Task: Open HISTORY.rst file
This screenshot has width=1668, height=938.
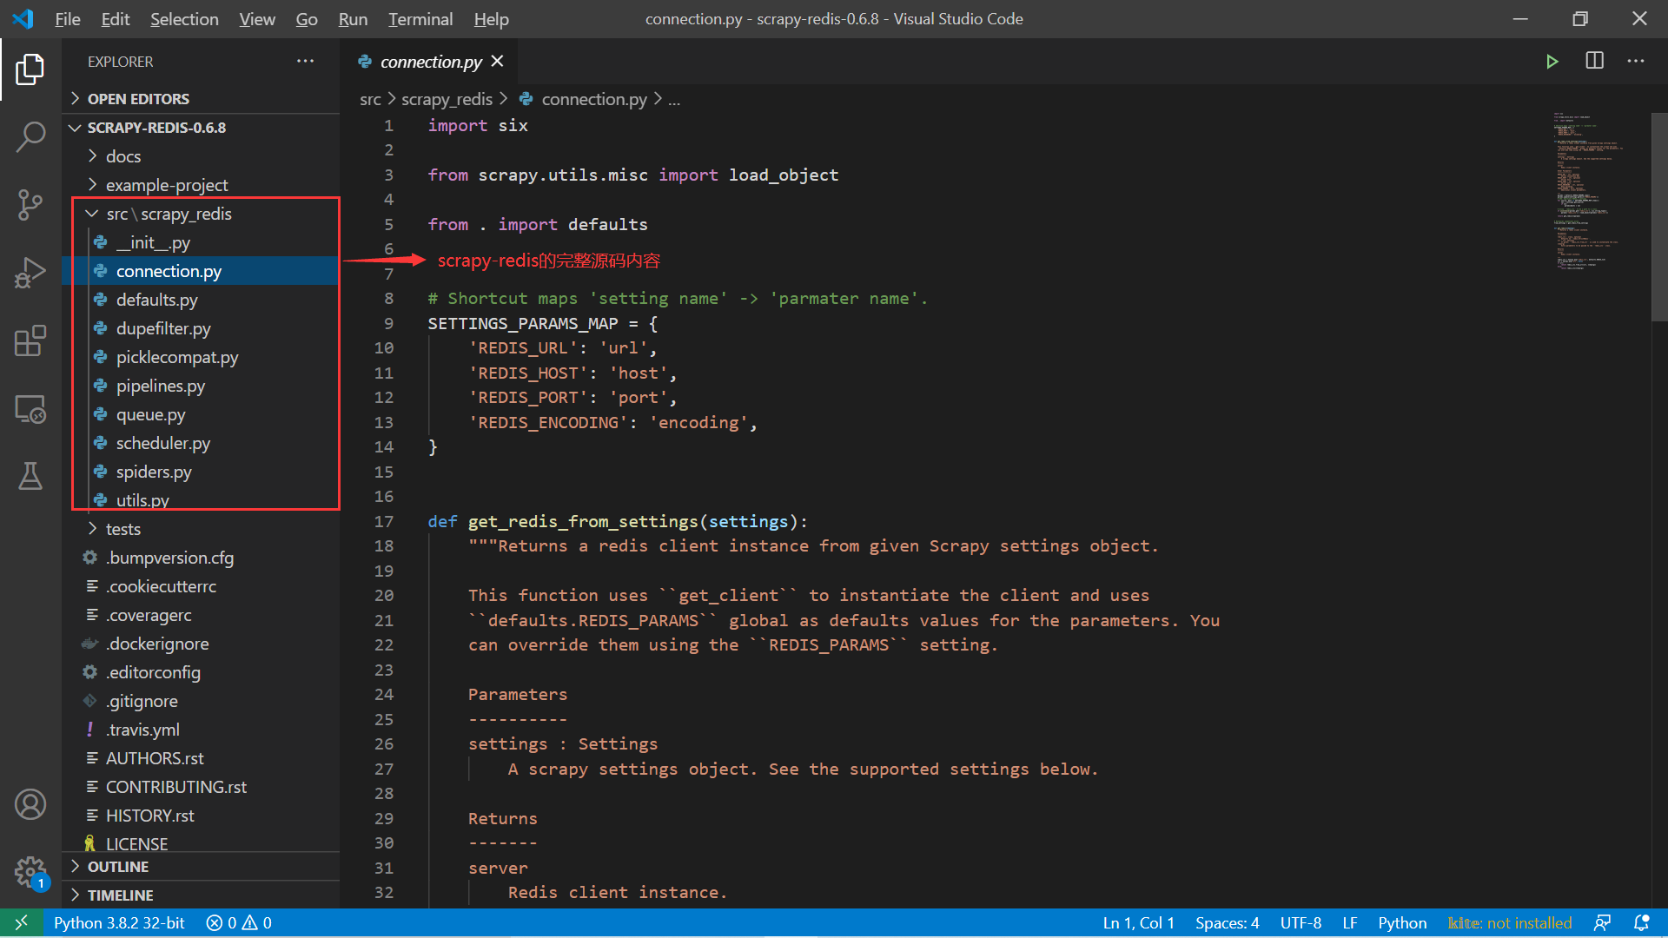Action: 201,816
